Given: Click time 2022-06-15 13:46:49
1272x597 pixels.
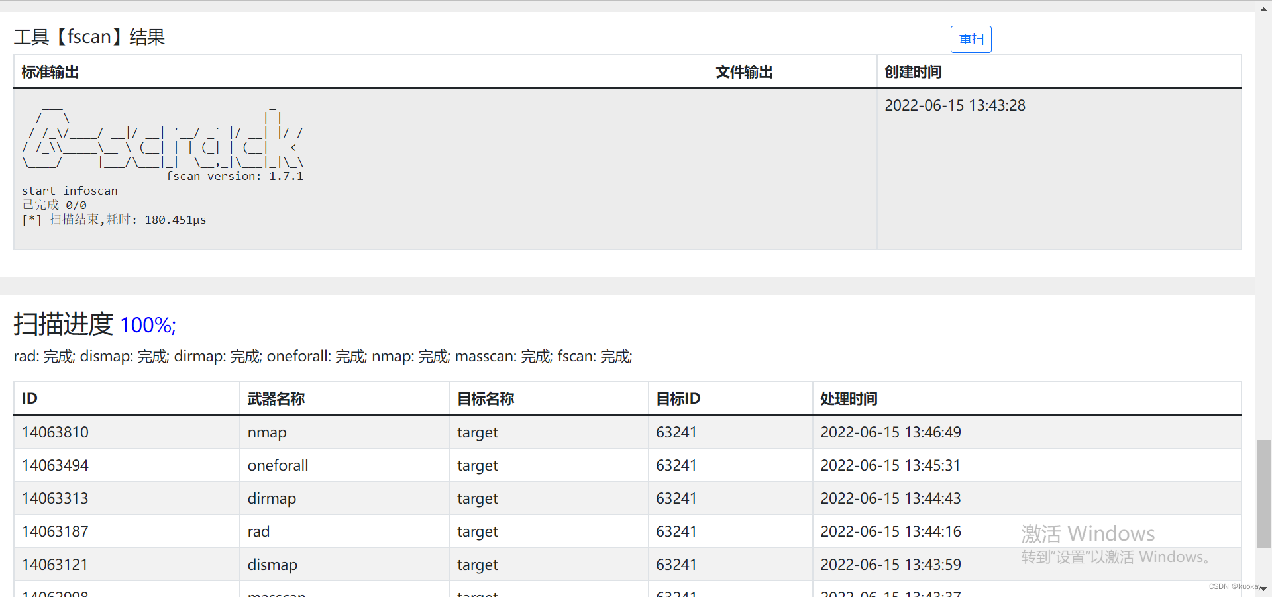Looking at the screenshot, I should pyautogui.click(x=890, y=432).
